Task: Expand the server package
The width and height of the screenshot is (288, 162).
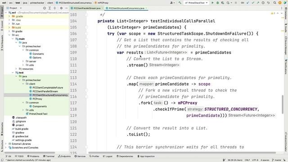Action: pos(23,61)
